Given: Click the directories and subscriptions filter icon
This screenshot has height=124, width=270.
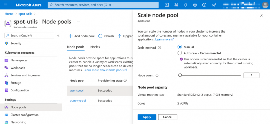Looking at the screenshot, I should (x=176, y=5).
